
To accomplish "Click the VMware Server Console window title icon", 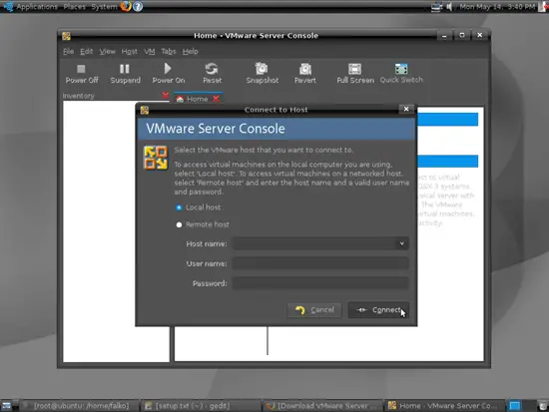I will point(66,36).
